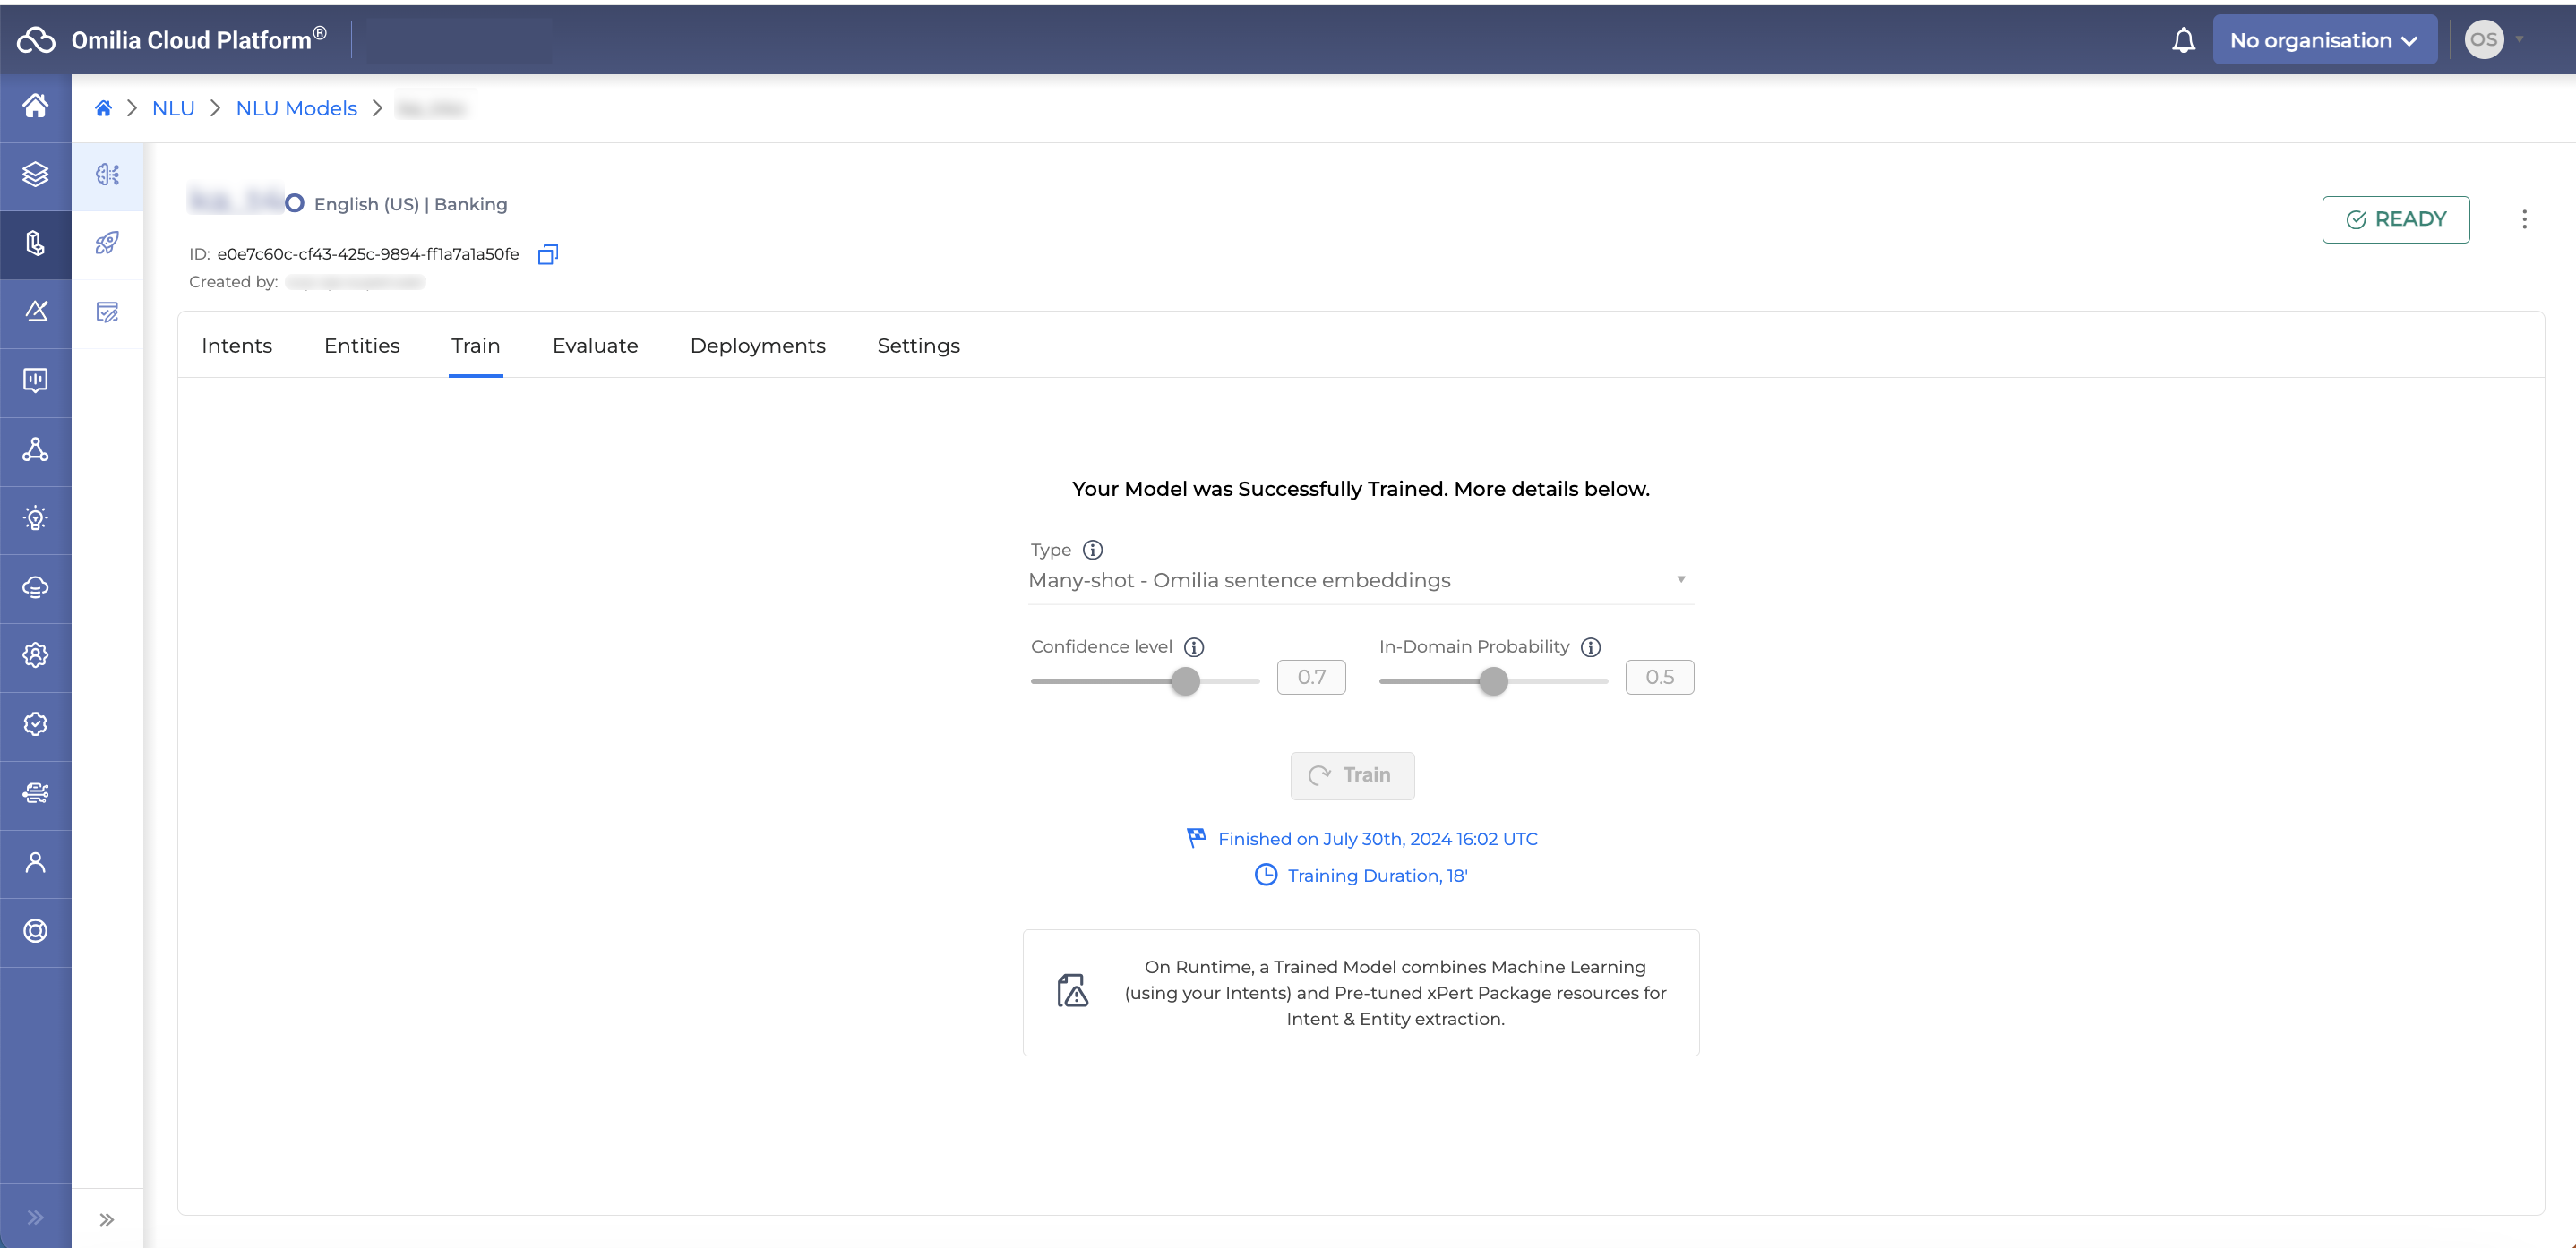Click the rocket/deployments icon in sidebar
This screenshot has height=1248, width=2576.
click(x=105, y=242)
